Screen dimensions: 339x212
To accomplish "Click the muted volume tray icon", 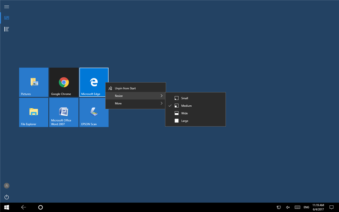I will 288,207.
